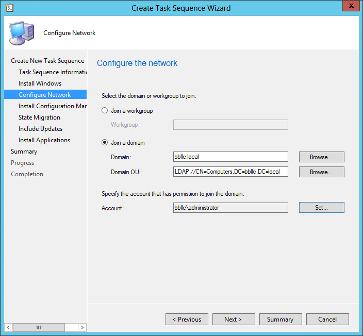
Task: Click the 'Configure the network' heading
Action: point(137,63)
